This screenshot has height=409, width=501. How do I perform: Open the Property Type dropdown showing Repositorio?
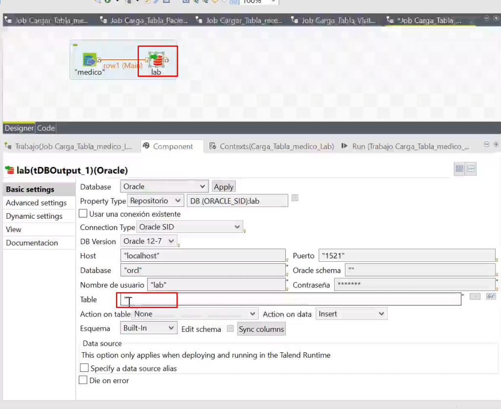tap(156, 201)
